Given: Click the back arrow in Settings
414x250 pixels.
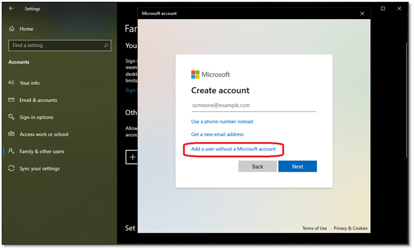Looking at the screenshot, I should 11,8.
